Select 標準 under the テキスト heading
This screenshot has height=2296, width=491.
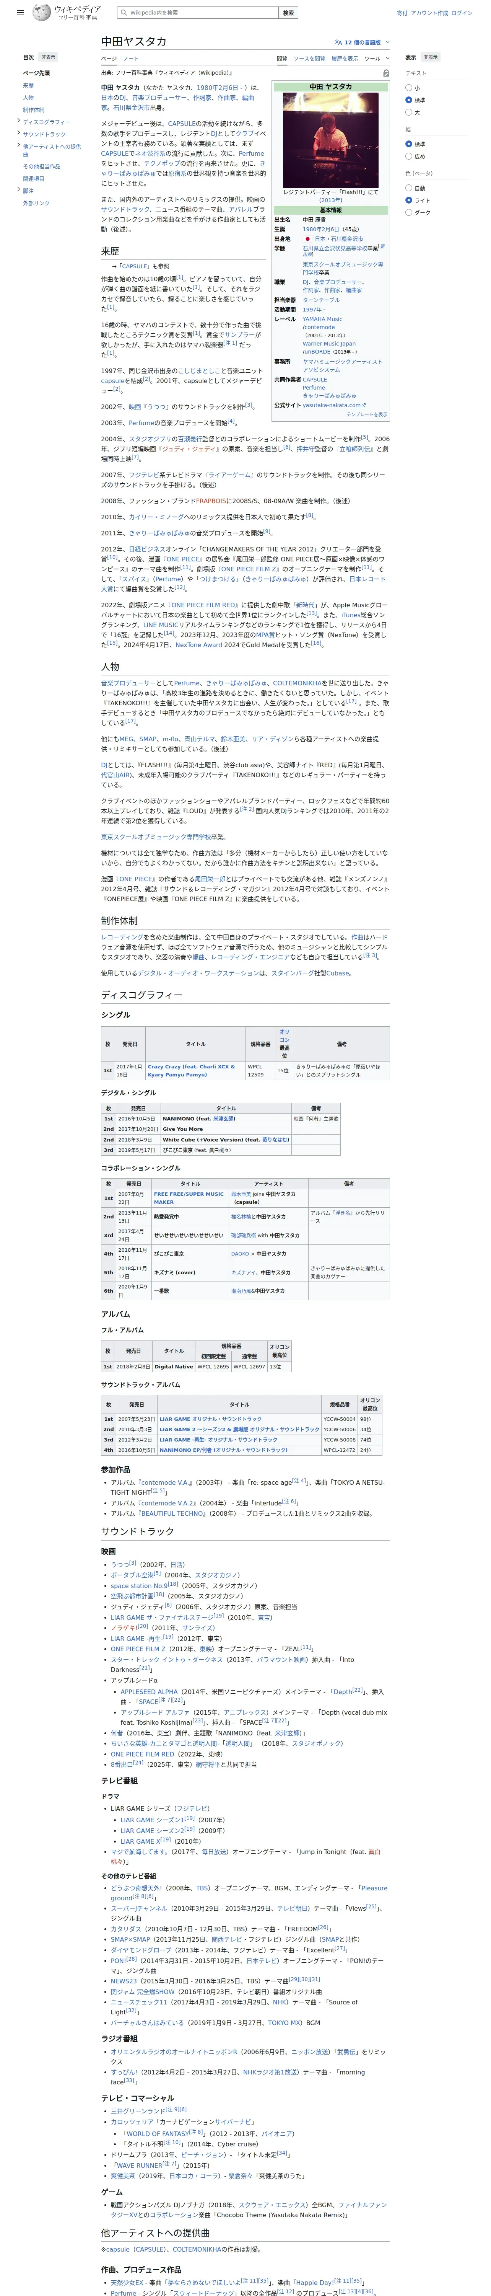click(x=409, y=100)
